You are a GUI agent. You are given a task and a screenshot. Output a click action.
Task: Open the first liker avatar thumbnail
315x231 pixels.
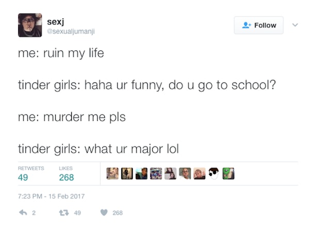113,173
